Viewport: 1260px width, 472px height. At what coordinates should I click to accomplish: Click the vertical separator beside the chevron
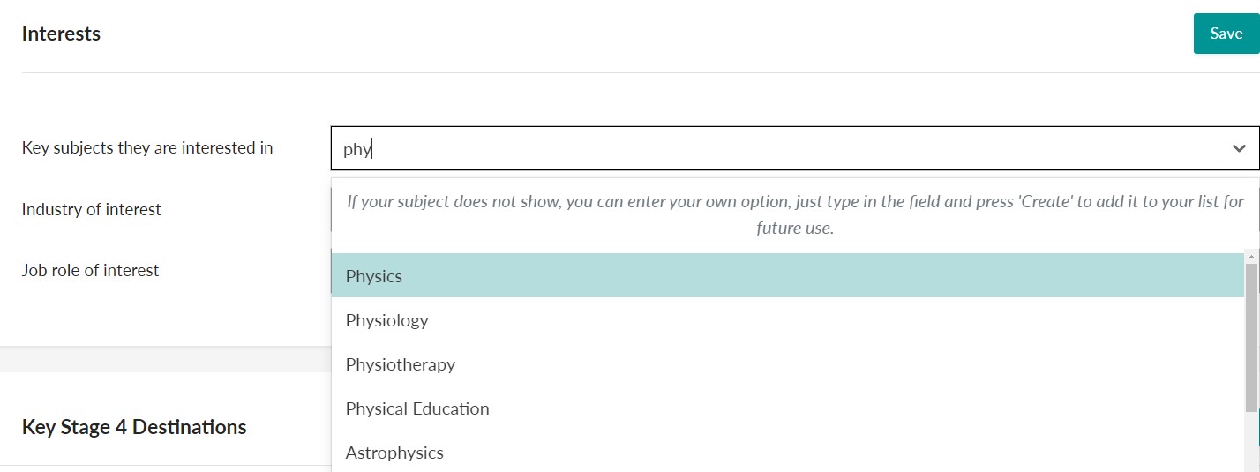(1219, 148)
